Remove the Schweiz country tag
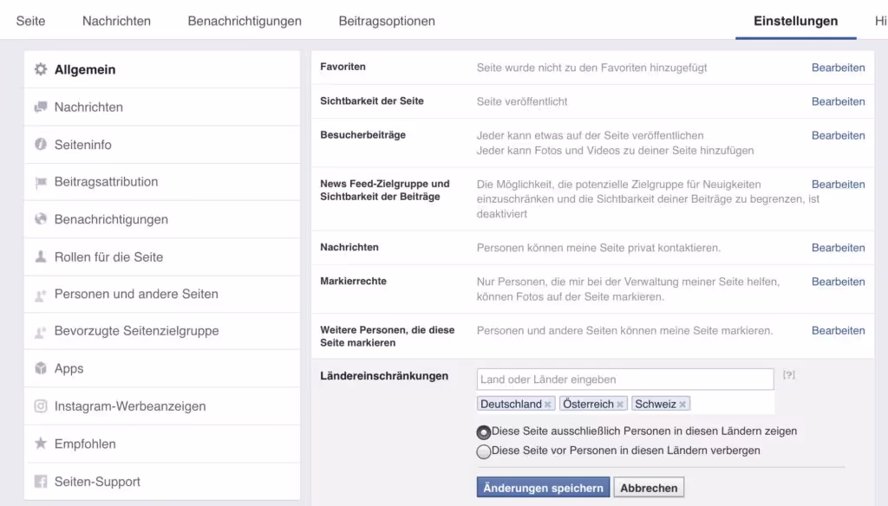This screenshot has height=506, width=888. click(x=682, y=404)
